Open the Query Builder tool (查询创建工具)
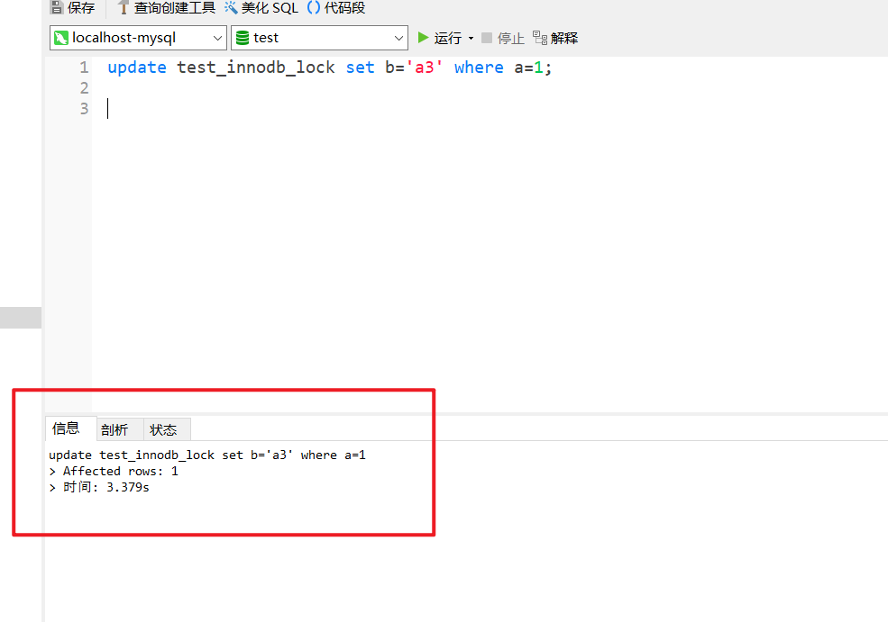888x622 pixels. click(x=167, y=7)
